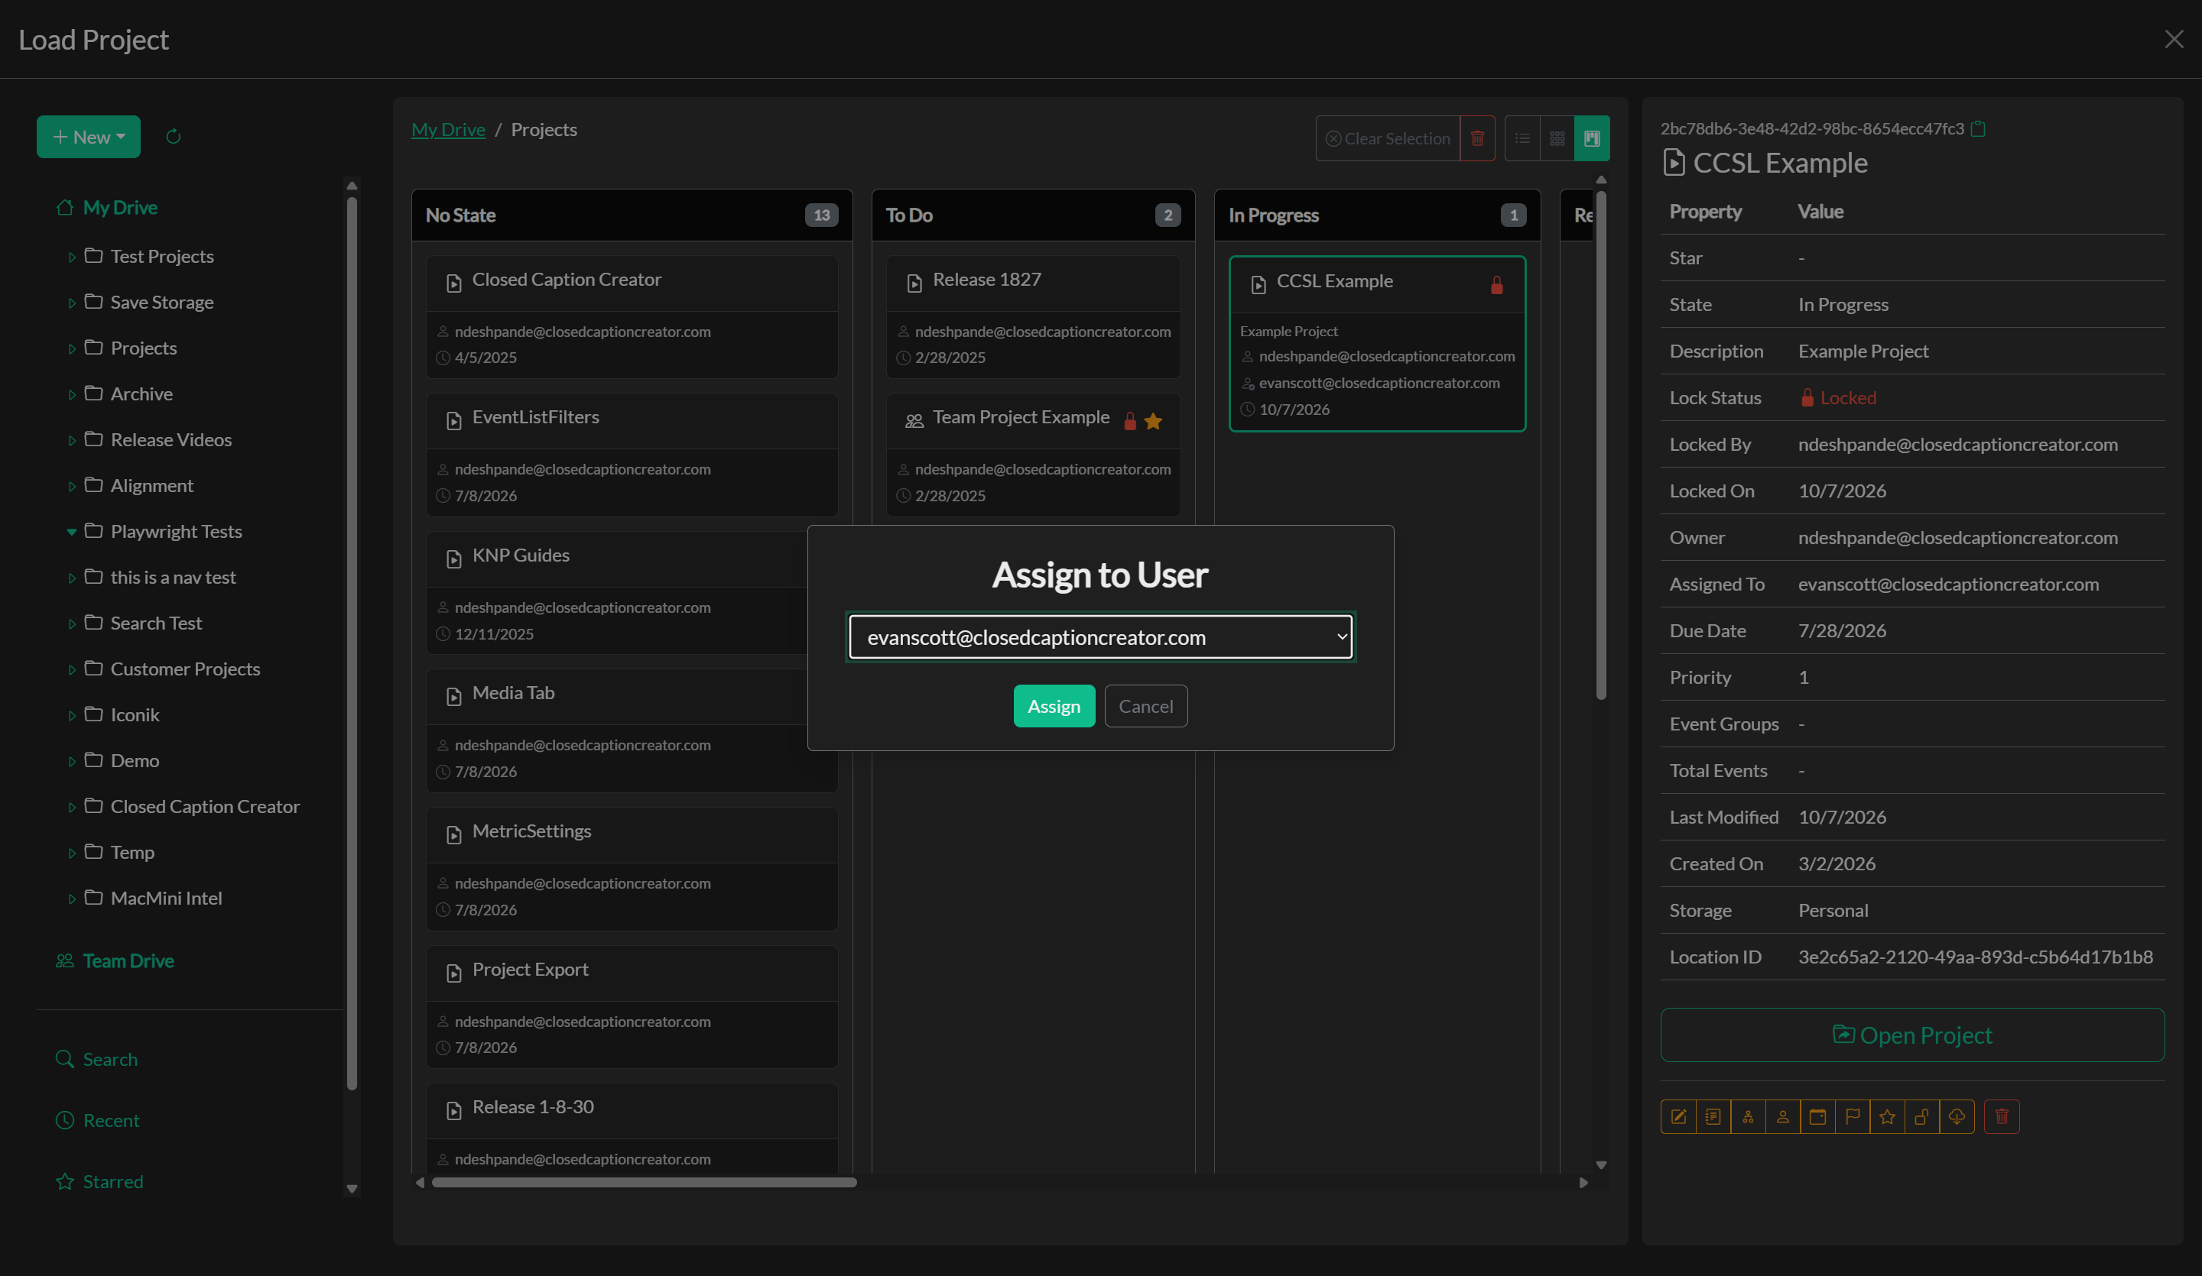The width and height of the screenshot is (2202, 1276).
Task: Open the user email dropdown
Action: click(1100, 636)
